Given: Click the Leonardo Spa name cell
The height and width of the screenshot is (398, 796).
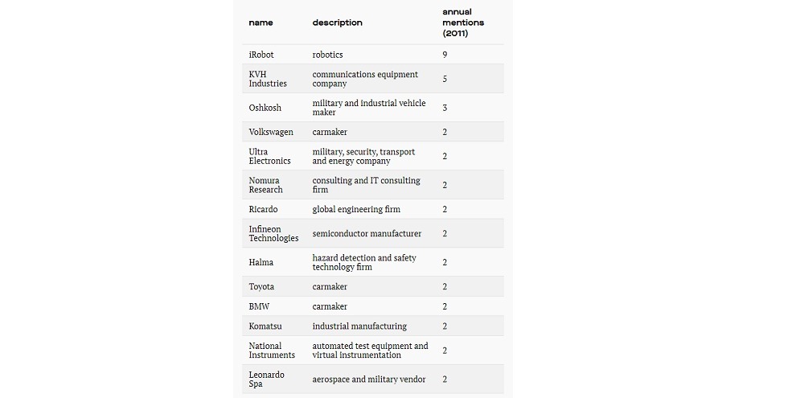Looking at the screenshot, I should pos(266,380).
